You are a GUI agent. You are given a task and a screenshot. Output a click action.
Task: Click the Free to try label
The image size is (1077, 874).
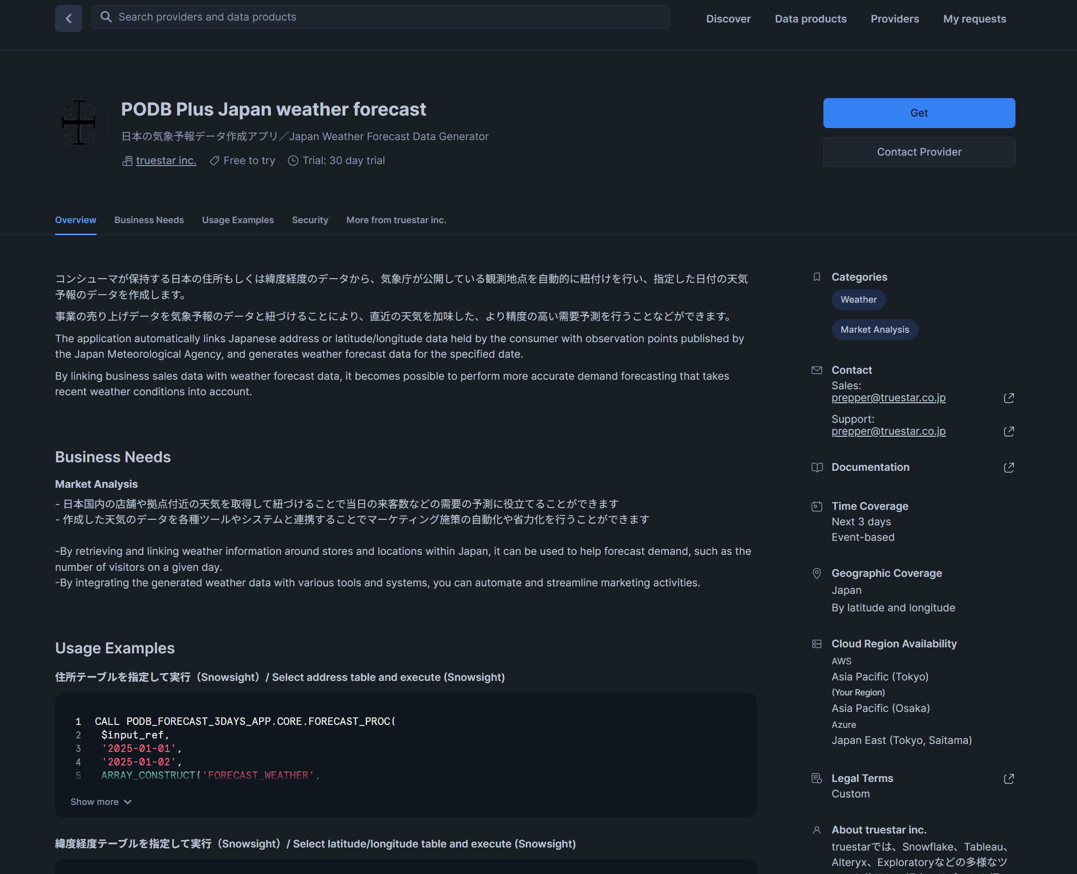coord(249,161)
